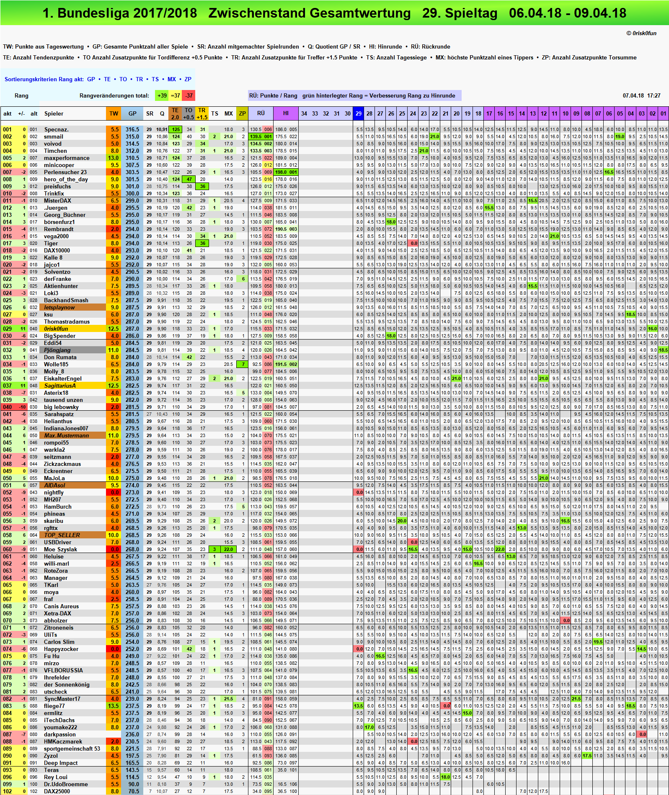Click the 0risk0fun copyright credit

coord(641,33)
